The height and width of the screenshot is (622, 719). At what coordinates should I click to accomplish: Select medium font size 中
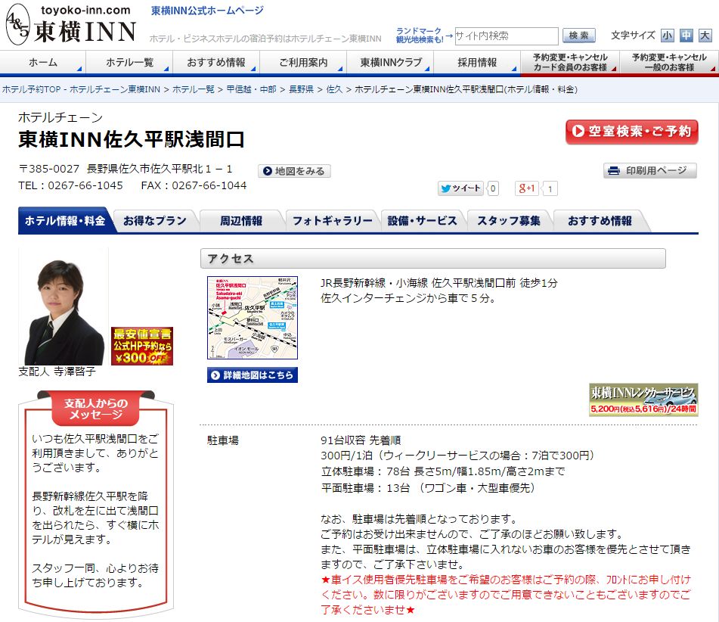pyautogui.click(x=686, y=36)
